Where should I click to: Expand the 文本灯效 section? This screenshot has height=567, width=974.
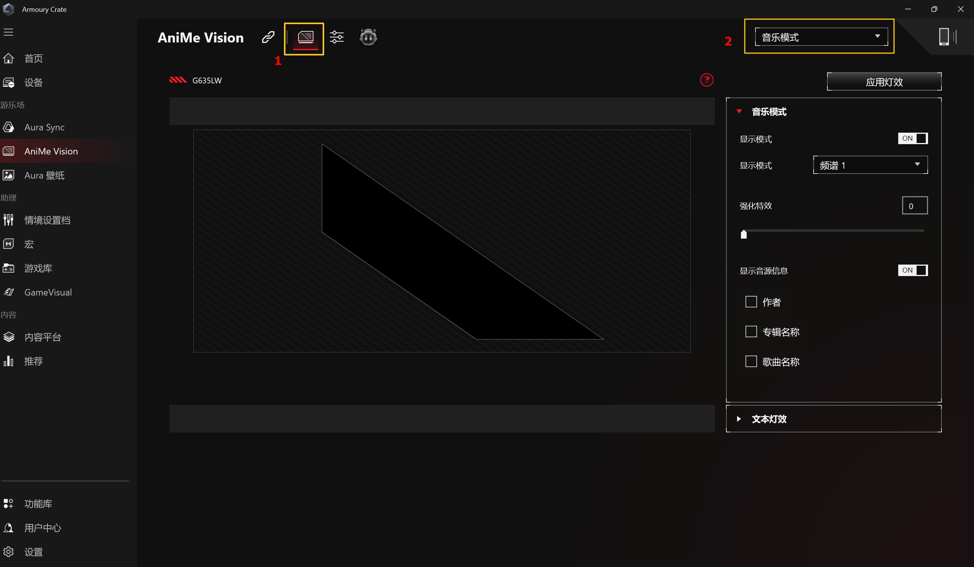(x=739, y=419)
